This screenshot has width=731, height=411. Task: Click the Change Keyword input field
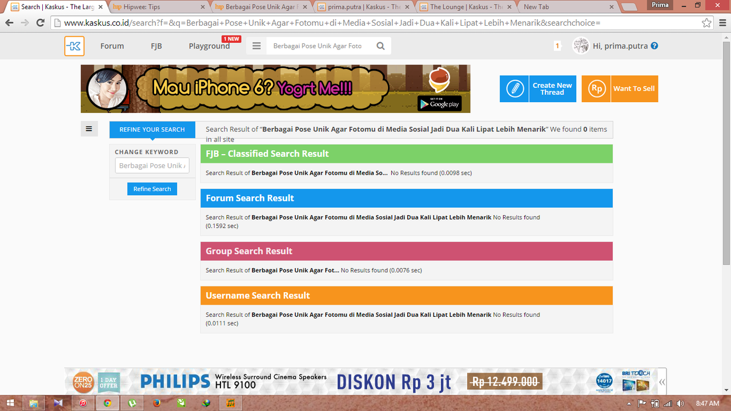(152, 166)
